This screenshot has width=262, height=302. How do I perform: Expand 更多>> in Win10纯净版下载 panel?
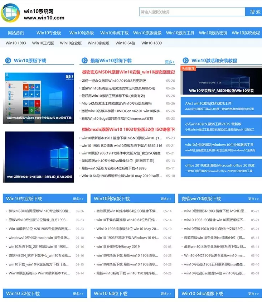(166, 199)
